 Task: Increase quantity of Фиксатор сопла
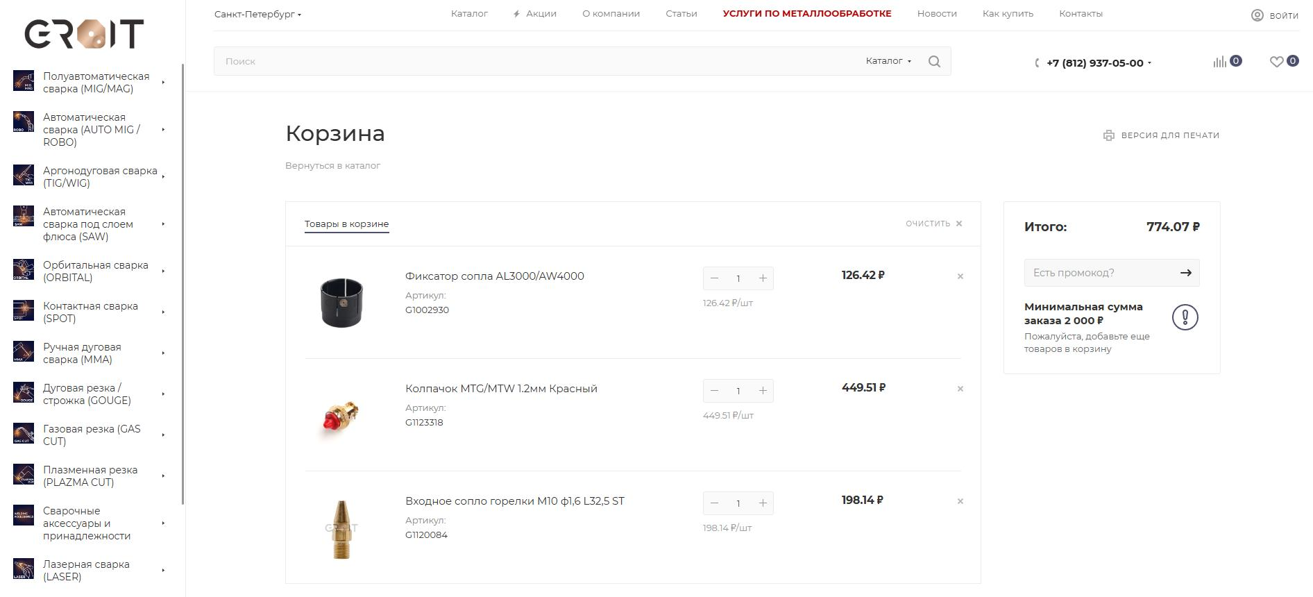click(x=763, y=278)
